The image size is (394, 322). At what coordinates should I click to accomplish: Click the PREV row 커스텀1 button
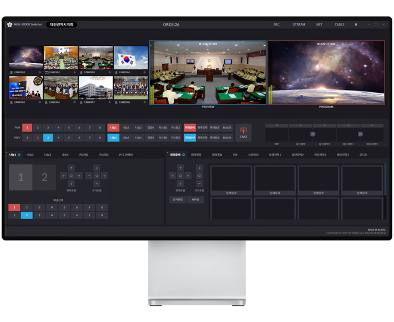click(163, 138)
